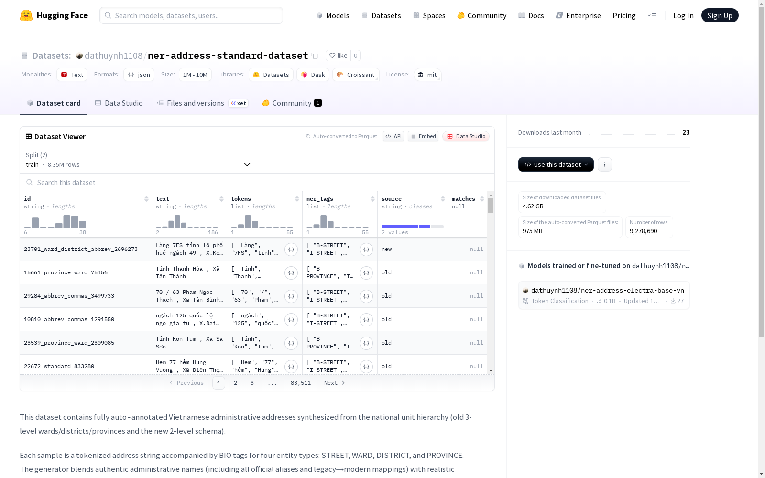Click the Log In link
The image size is (765, 478).
(x=683, y=15)
